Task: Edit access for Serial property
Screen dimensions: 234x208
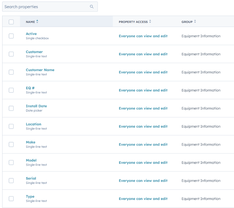Action: click(143, 181)
